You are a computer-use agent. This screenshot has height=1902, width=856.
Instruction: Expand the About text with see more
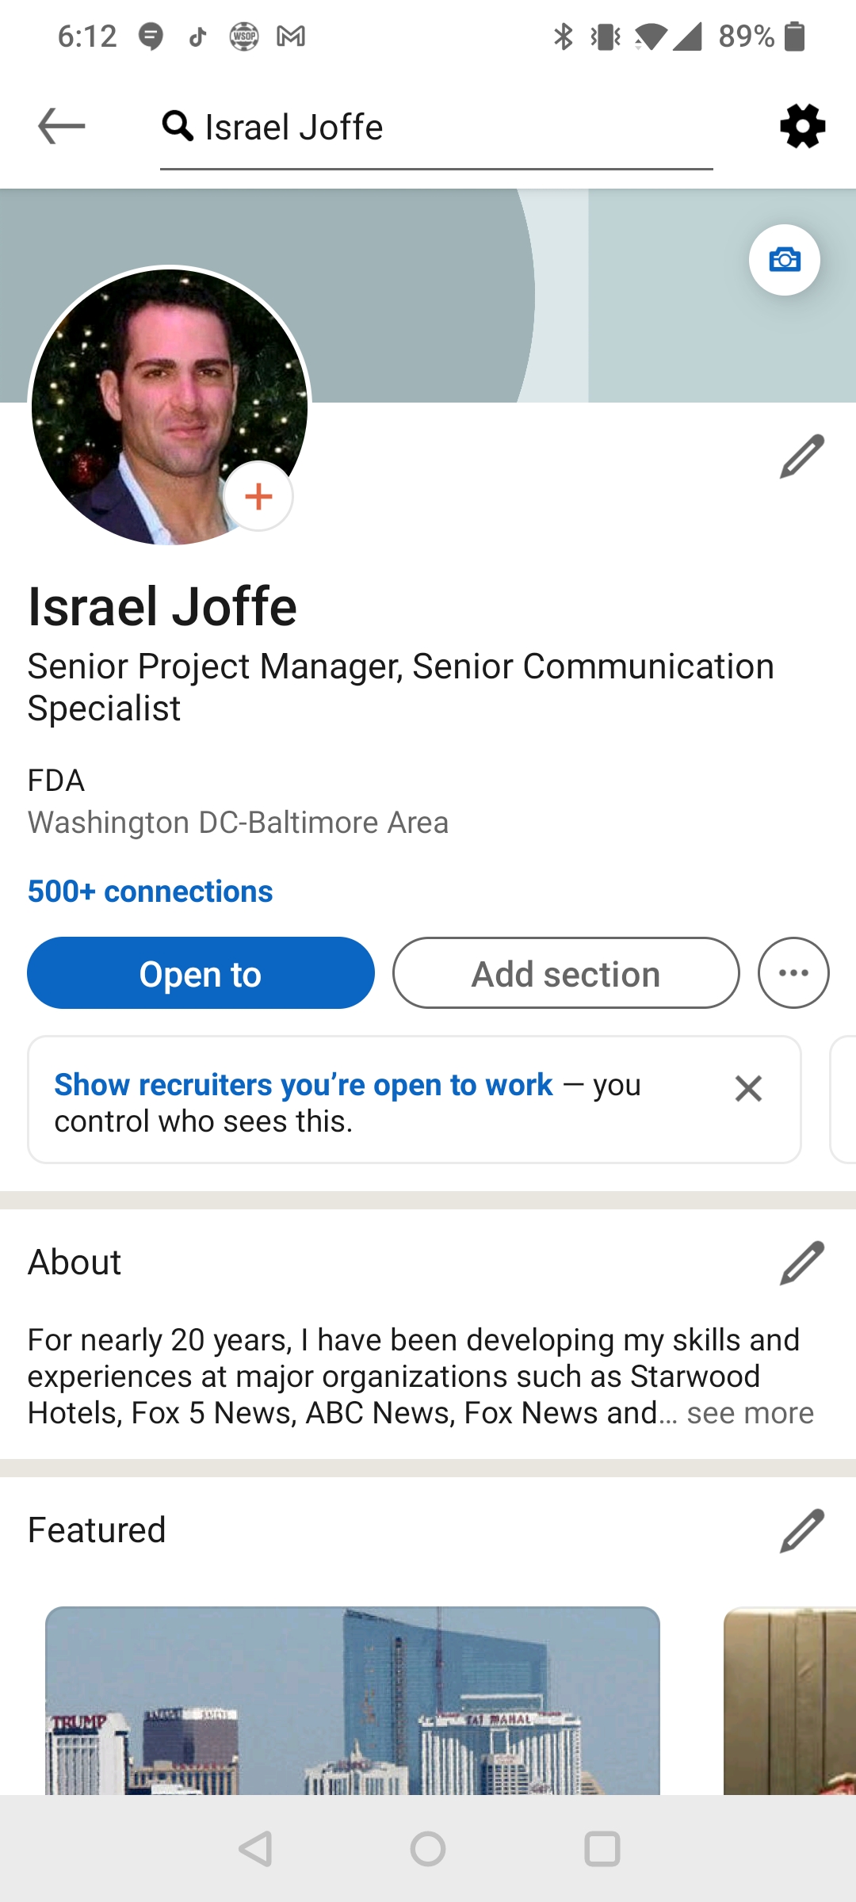click(750, 1413)
